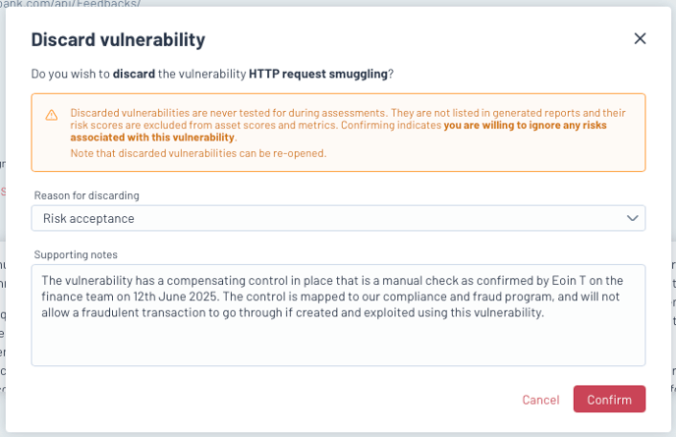The height and width of the screenshot is (437, 676).
Task: Cancel the discard vulnerability action
Action: [540, 400]
